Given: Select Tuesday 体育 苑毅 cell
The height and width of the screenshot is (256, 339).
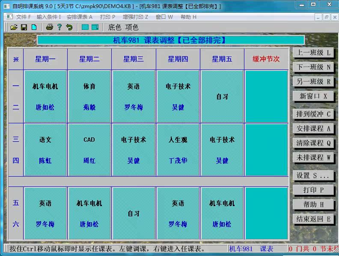Looking at the screenshot, I should (x=89, y=96).
